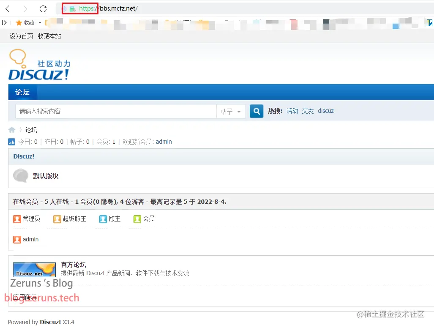Open the 帖子 search type dropdown
The height and width of the screenshot is (328, 434).
point(231,111)
